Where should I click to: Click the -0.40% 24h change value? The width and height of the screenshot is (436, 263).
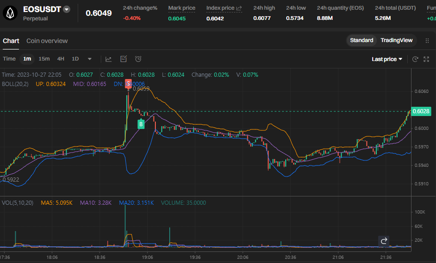tap(132, 18)
